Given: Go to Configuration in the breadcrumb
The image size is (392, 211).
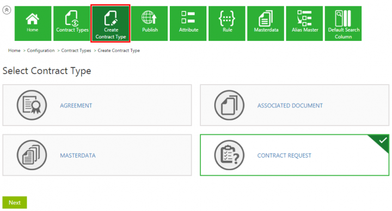Looking at the screenshot, I should tap(41, 50).
